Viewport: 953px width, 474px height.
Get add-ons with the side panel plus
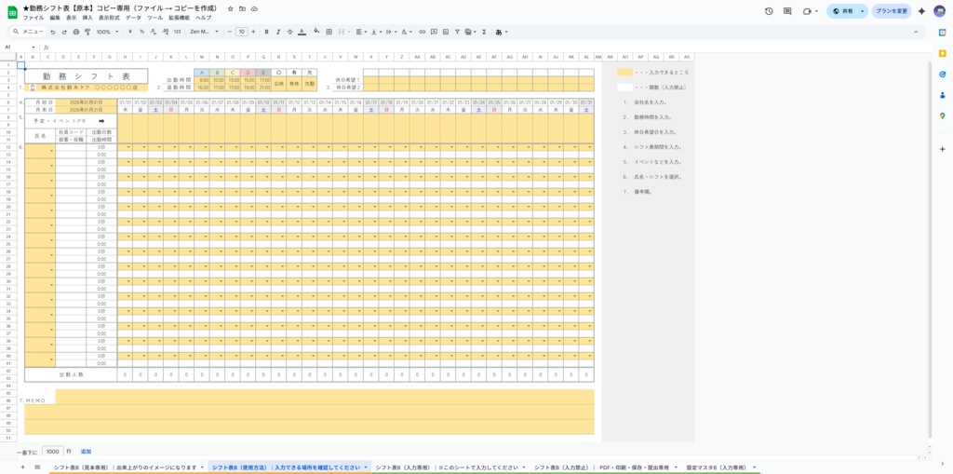[942, 149]
